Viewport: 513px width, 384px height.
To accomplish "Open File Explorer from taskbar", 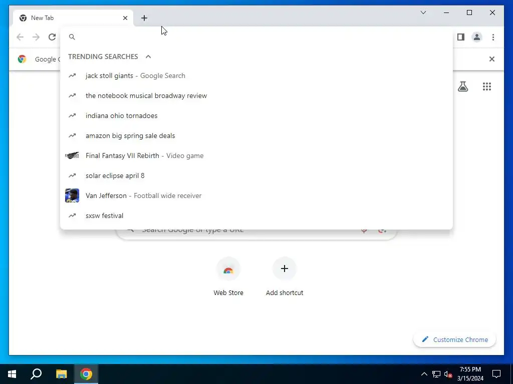I will 61,374.
